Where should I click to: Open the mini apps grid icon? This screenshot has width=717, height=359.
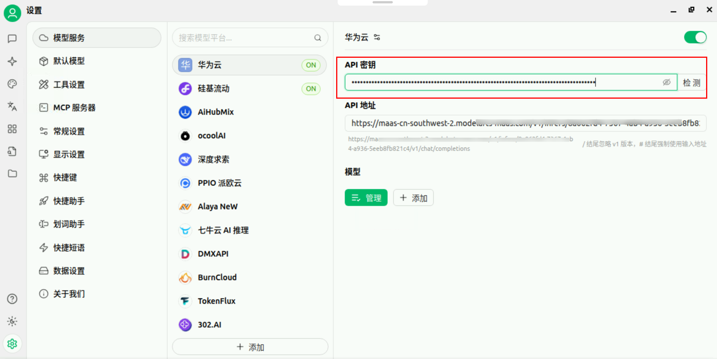click(x=12, y=129)
